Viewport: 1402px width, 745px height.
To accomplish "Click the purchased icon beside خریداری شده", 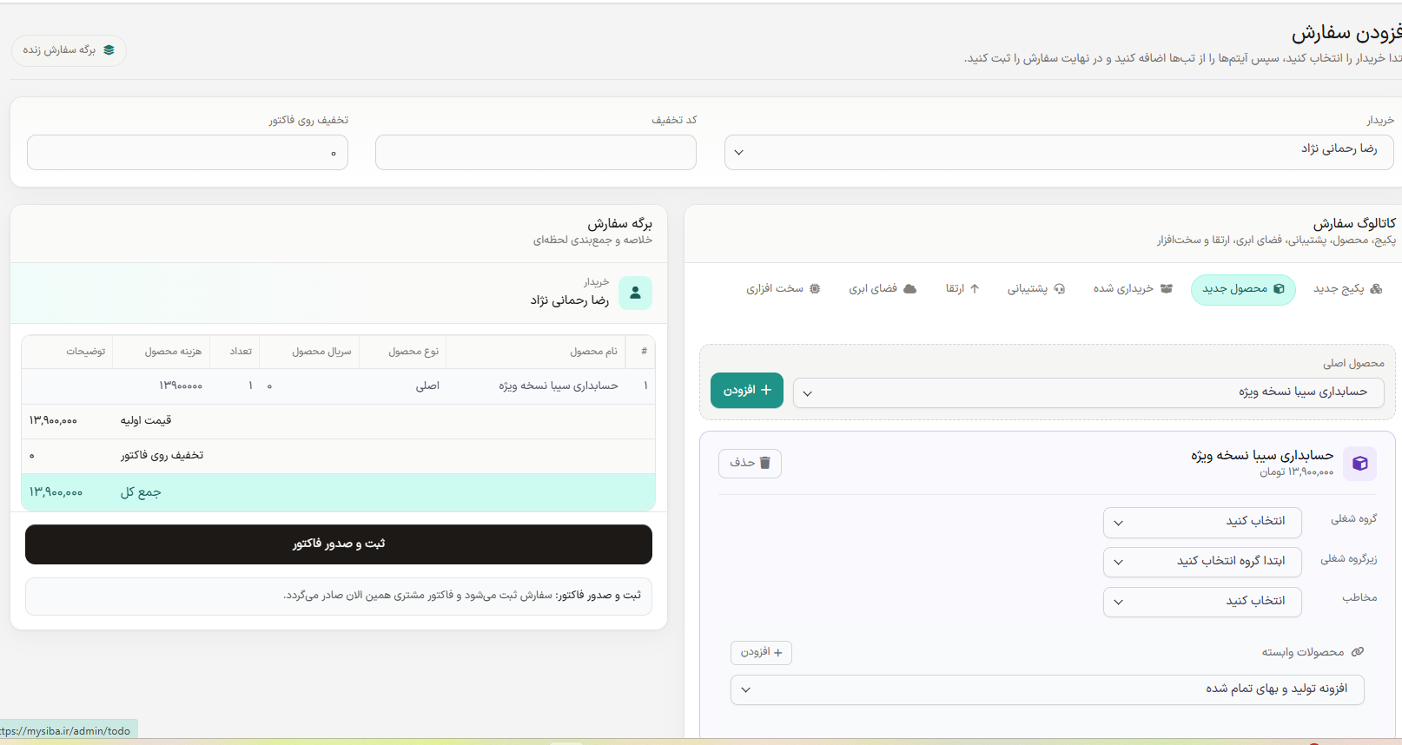I will (x=1167, y=289).
